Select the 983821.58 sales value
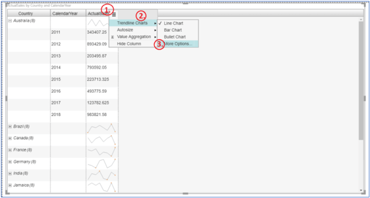The image size is (370, 198). coord(97,115)
